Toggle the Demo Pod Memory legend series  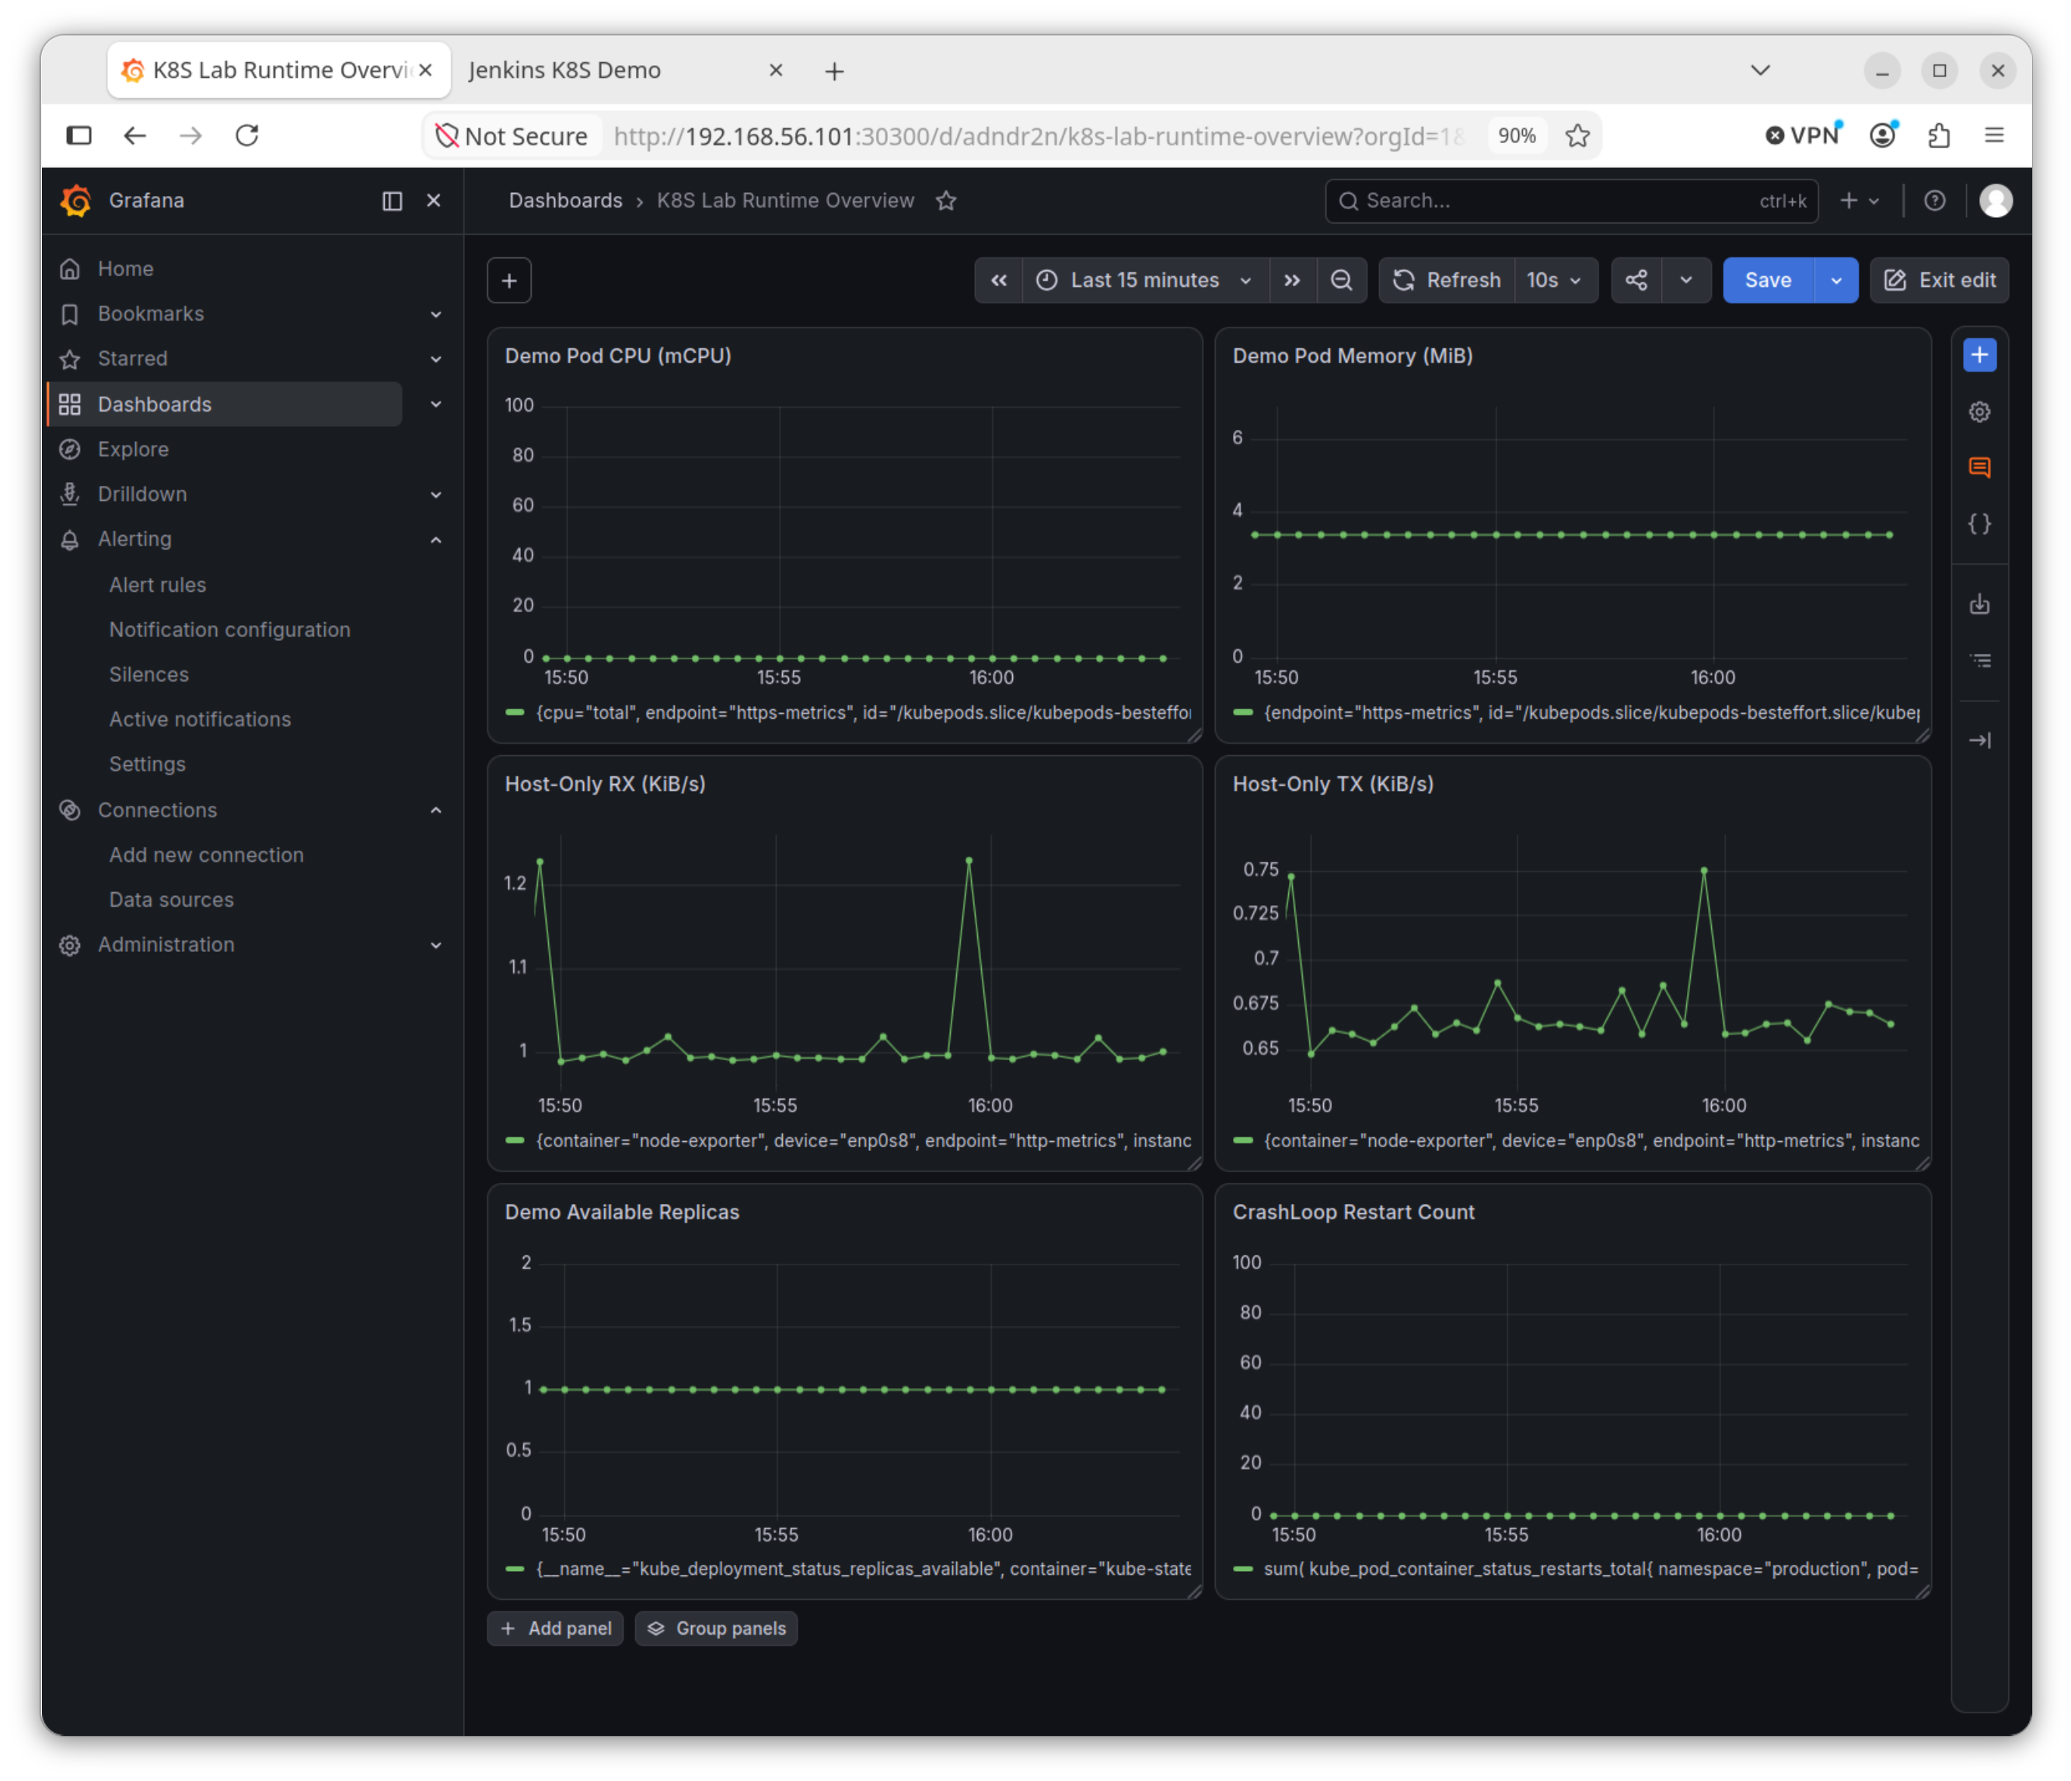click(x=1591, y=714)
